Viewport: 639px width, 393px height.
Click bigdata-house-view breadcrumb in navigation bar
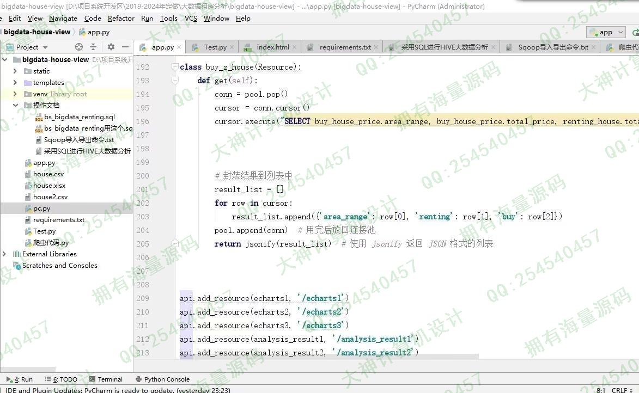(x=37, y=32)
